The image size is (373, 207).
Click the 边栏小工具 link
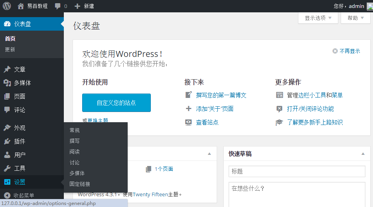(x=312, y=95)
